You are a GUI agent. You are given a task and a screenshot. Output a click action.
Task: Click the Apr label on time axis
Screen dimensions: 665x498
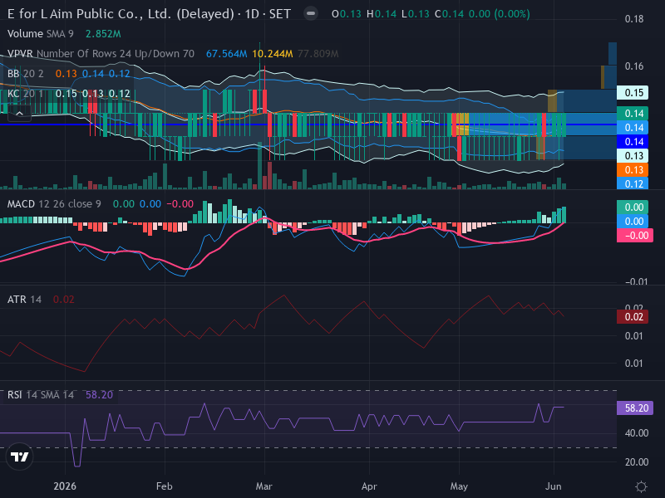(369, 486)
